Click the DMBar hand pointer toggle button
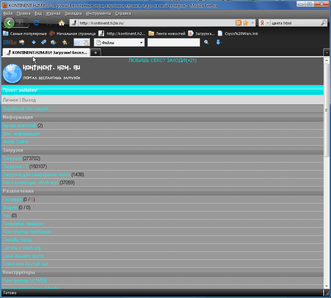 click(82, 42)
